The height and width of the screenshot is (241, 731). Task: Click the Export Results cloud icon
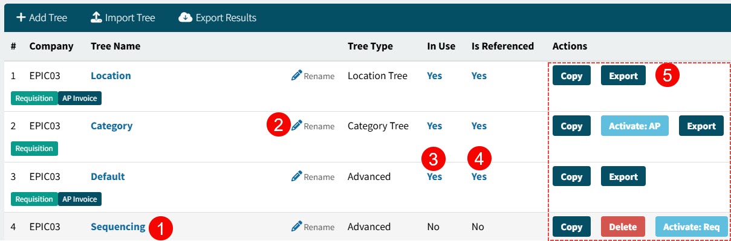pyautogui.click(x=185, y=18)
